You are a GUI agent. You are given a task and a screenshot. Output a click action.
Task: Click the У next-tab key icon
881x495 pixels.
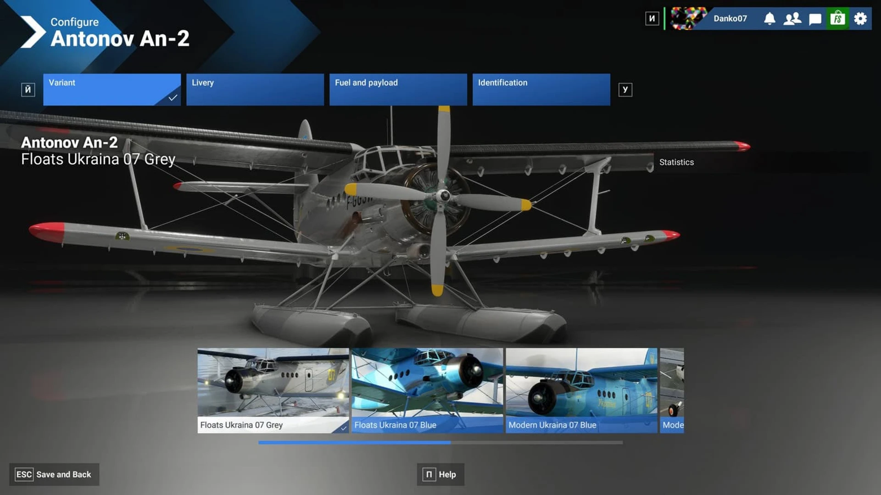[625, 89]
